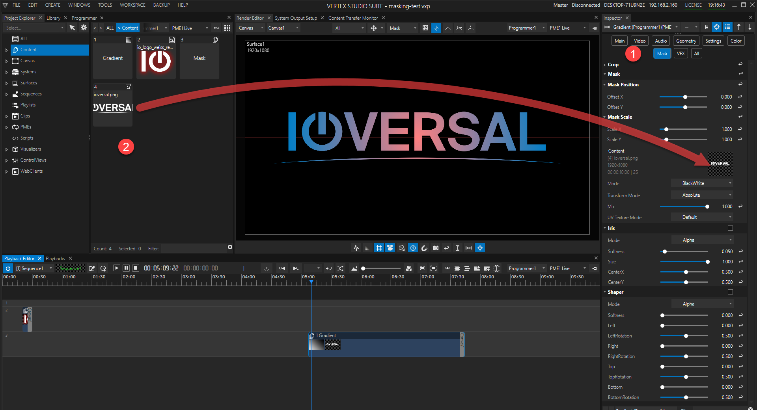Click the inspector up arrow icon
757x410 pixels.
[x=739, y=27]
